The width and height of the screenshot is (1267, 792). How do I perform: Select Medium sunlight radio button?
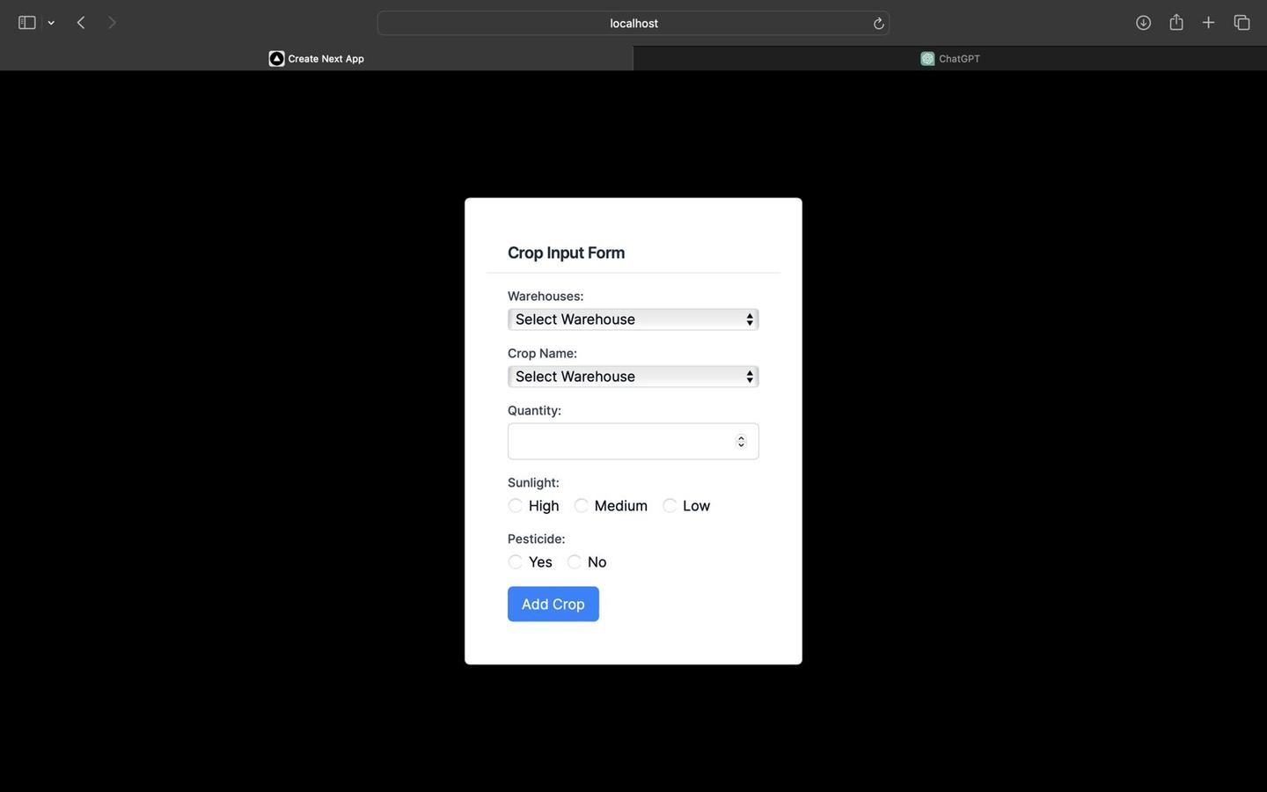click(x=582, y=505)
